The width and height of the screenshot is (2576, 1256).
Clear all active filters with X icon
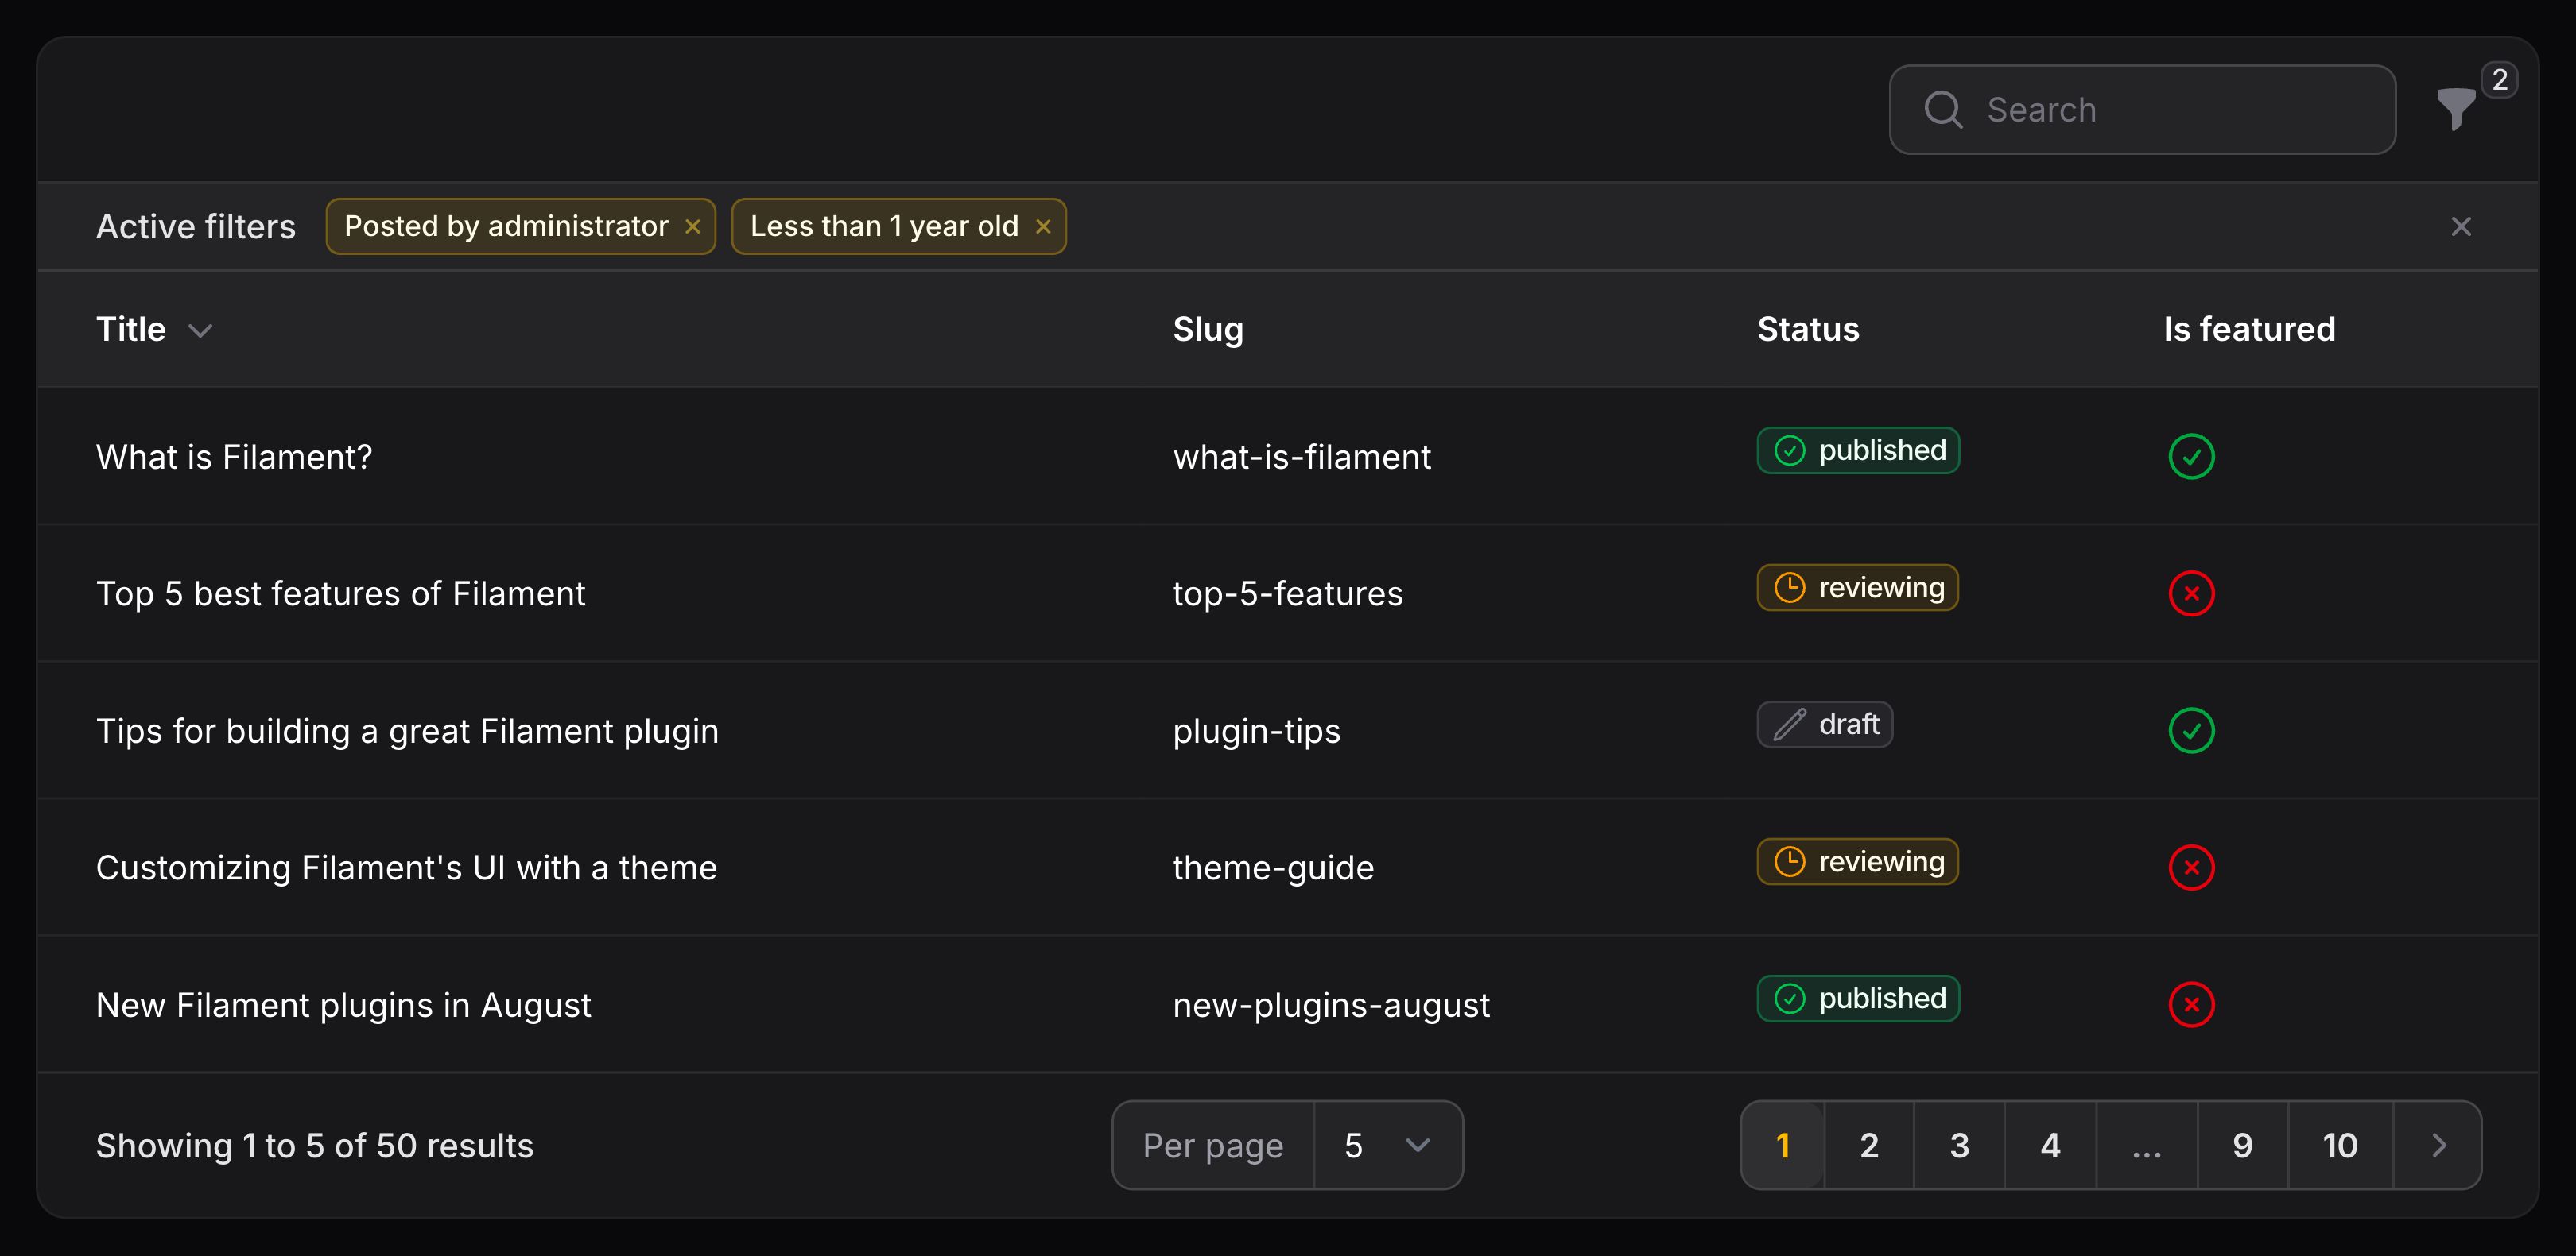coord(2461,227)
